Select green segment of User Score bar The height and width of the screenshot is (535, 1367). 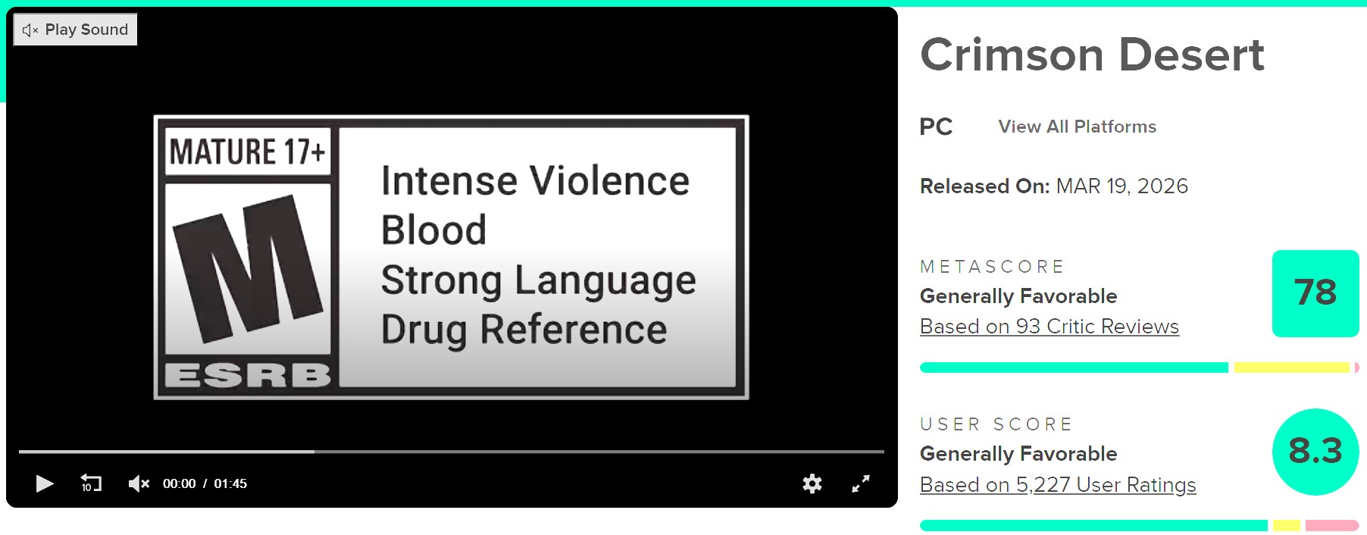pos(1093,525)
